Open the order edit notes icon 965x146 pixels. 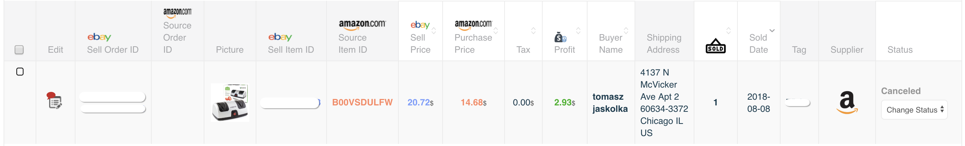coord(55,101)
